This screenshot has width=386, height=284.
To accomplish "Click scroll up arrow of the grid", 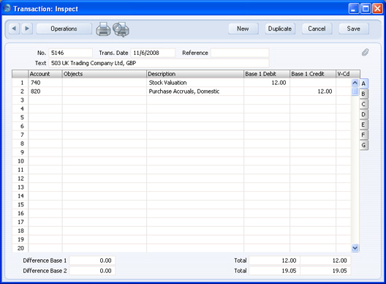I will [355, 83].
